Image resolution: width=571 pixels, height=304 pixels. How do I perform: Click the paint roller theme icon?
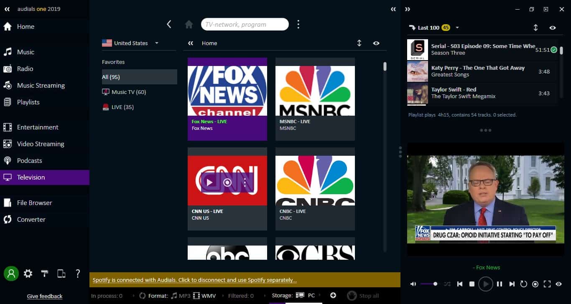[x=45, y=274]
